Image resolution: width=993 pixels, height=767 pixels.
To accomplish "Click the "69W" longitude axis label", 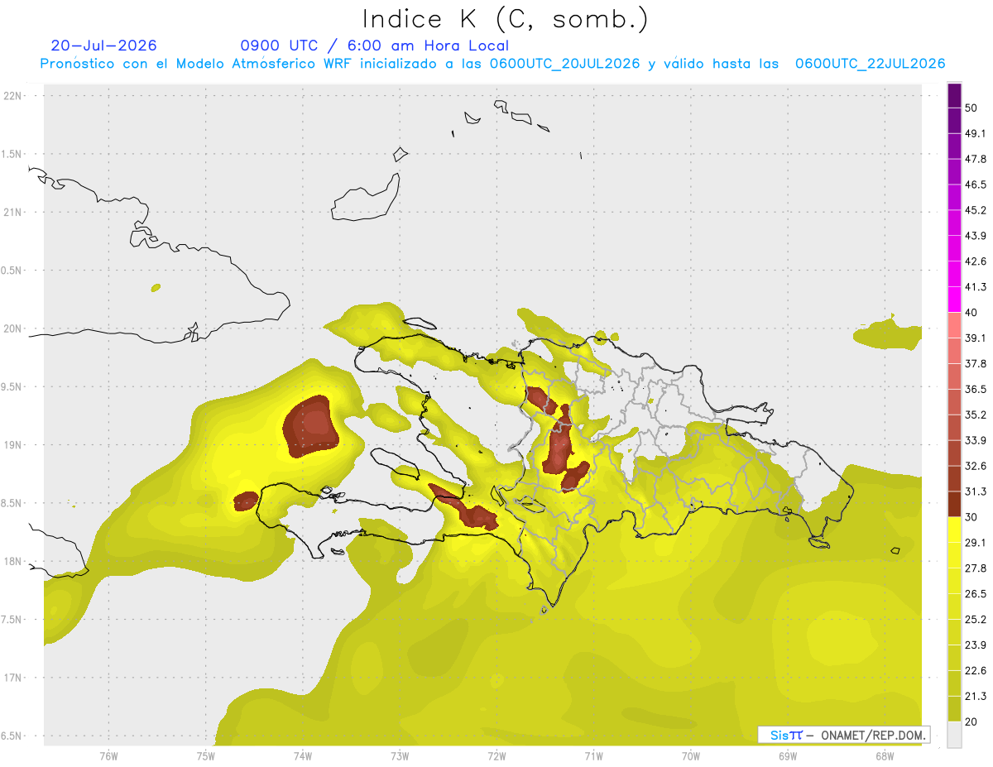I will point(788,755).
